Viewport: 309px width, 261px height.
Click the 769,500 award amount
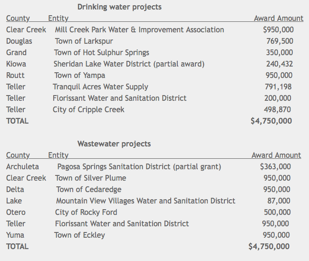point(280,41)
